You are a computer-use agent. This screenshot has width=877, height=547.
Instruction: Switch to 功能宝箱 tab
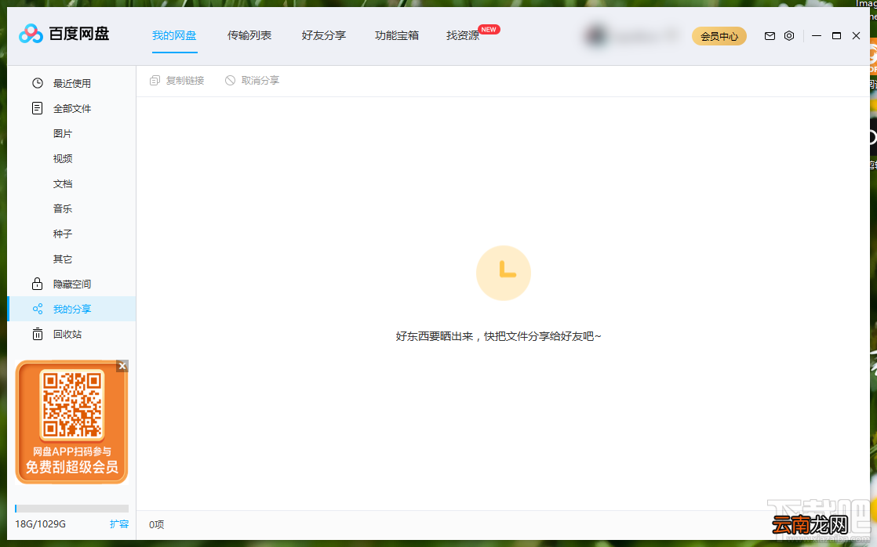tap(397, 35)
